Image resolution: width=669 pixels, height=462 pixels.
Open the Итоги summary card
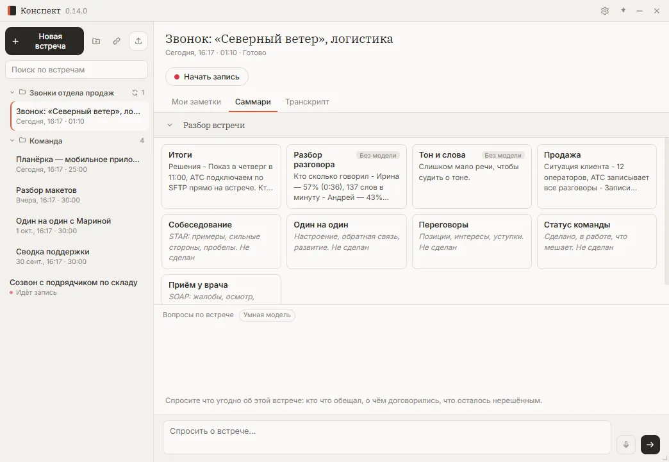pyautogui.click(x=222, y=177)
